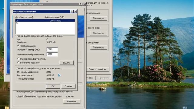Click the Исходный размер input field
This screenshot has width=194, height=109.
[52, 49]
